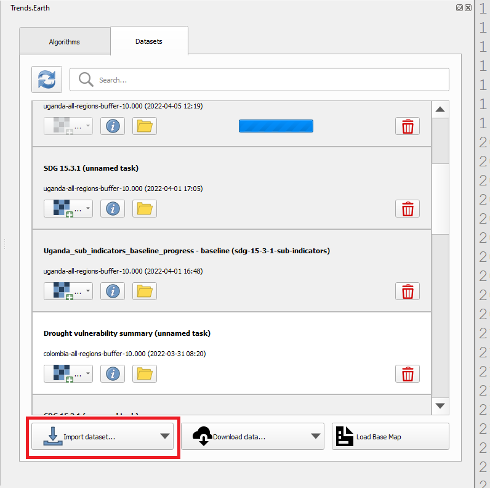This screenshot has width=490, height=488.
Task: Expand add-layer dropdown for SDG 15.3.1 task
Action: [x=88, y=209]
